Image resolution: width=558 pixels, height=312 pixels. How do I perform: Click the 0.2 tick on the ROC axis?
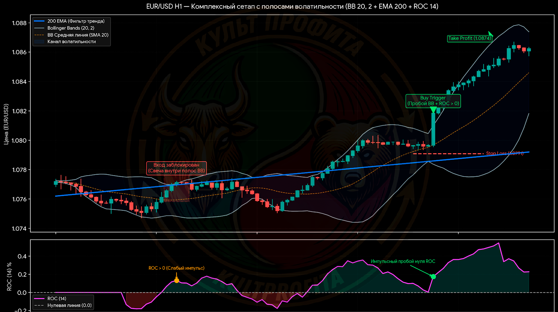(x=22, y=275)
